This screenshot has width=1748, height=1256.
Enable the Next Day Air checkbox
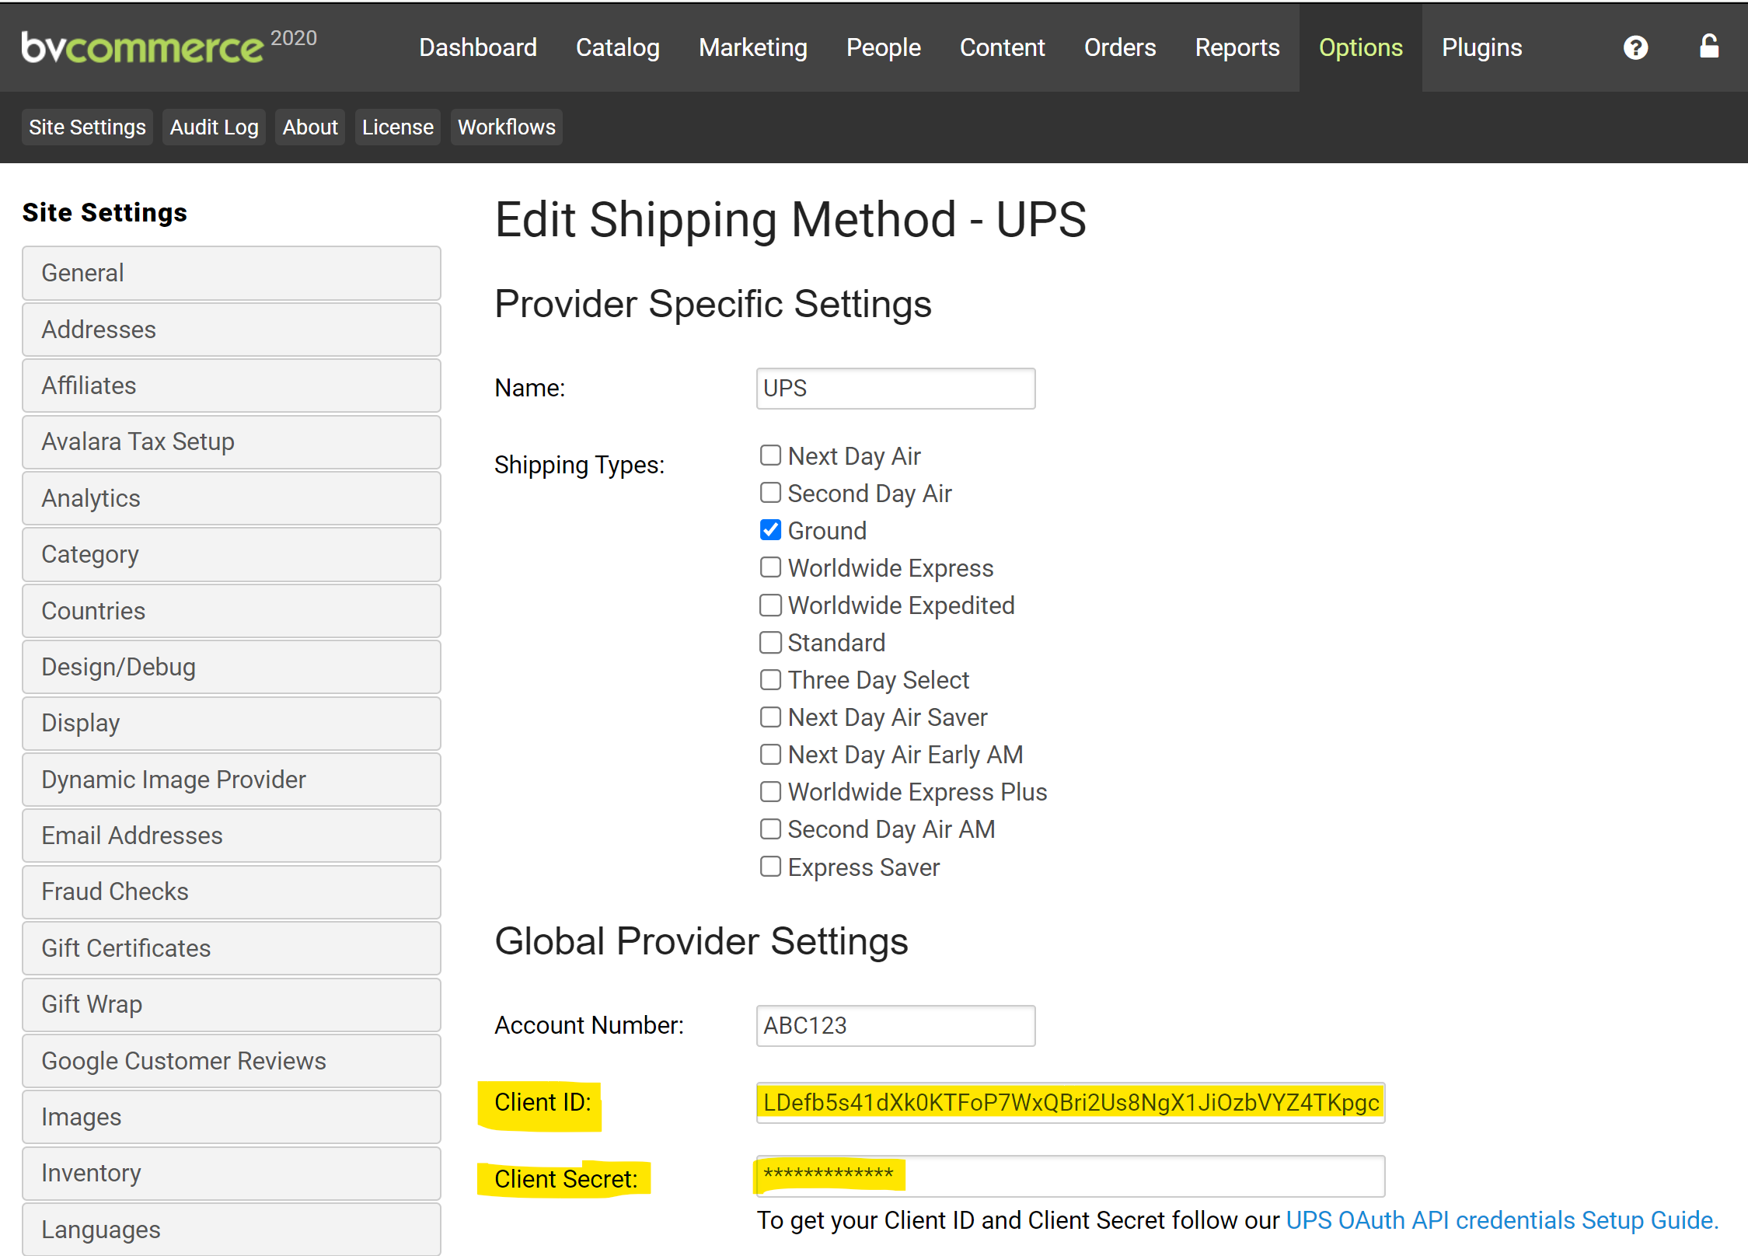[x=770, y=455]
